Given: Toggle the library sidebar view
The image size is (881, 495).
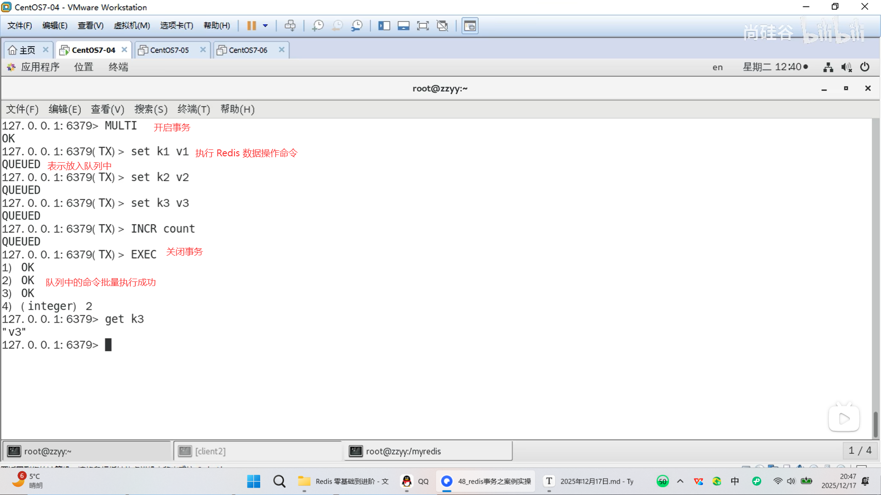Looking at the screenshot, I should coord(384,26).
